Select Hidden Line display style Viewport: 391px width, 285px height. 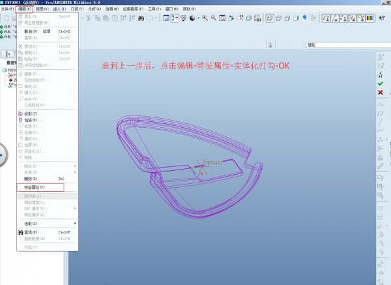[x=278, y=18]
